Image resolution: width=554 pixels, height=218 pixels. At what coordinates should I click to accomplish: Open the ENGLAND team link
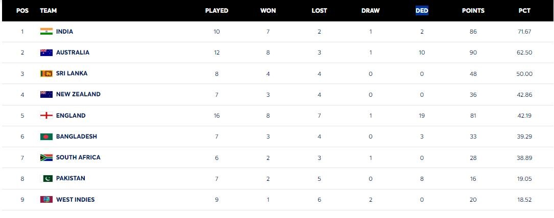tap(70, 116)
